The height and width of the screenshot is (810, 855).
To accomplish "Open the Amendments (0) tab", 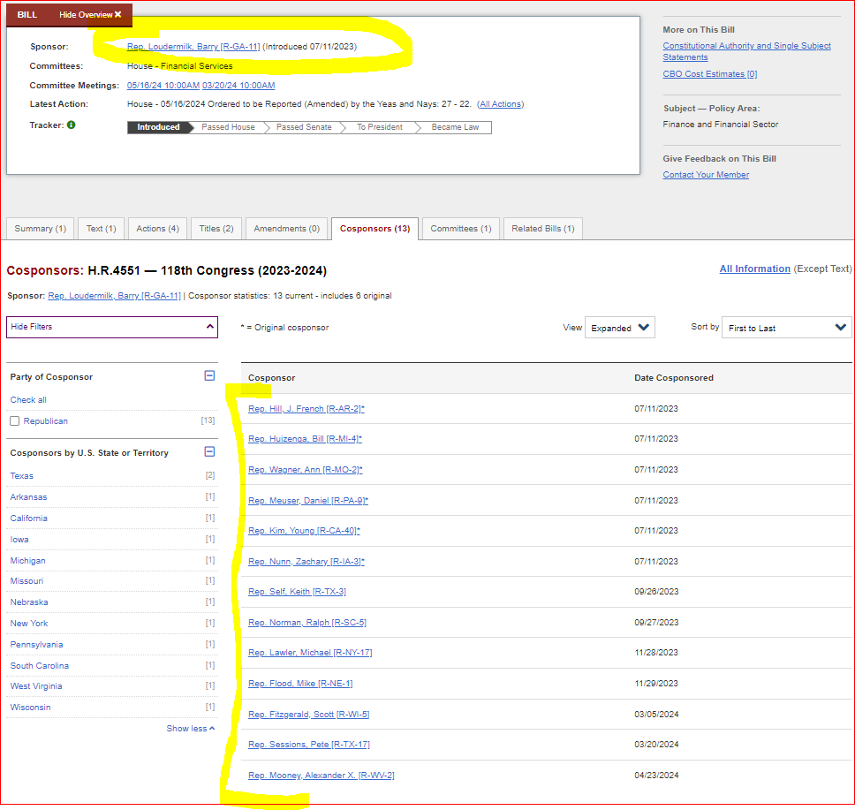I will pyautogui.click(x=286, y=229).
